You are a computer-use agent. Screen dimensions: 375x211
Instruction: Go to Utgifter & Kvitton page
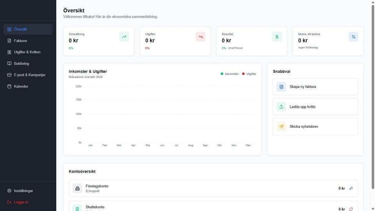coord(27,52)
